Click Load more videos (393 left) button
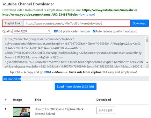Image resolution: width=151 pixels, height=118 pixels. click(75, 87)
